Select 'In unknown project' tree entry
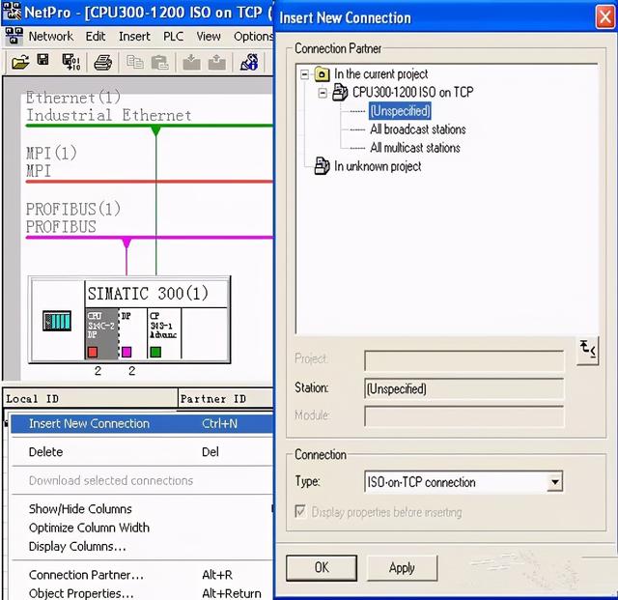618x600 pixels. pos(377,166)
